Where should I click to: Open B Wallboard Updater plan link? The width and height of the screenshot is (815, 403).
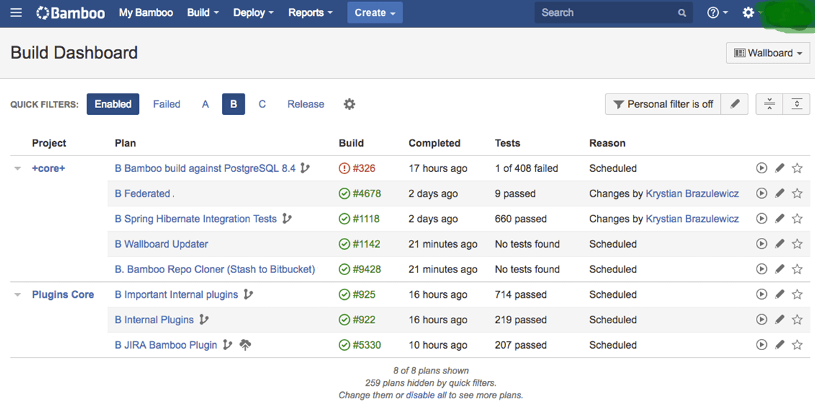[x=161, y=244]
